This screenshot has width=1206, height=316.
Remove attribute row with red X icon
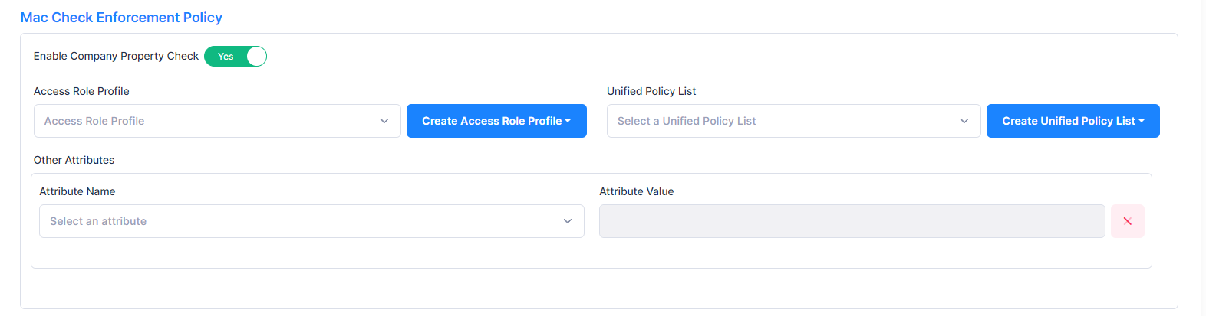click(x=1127, y=221)
